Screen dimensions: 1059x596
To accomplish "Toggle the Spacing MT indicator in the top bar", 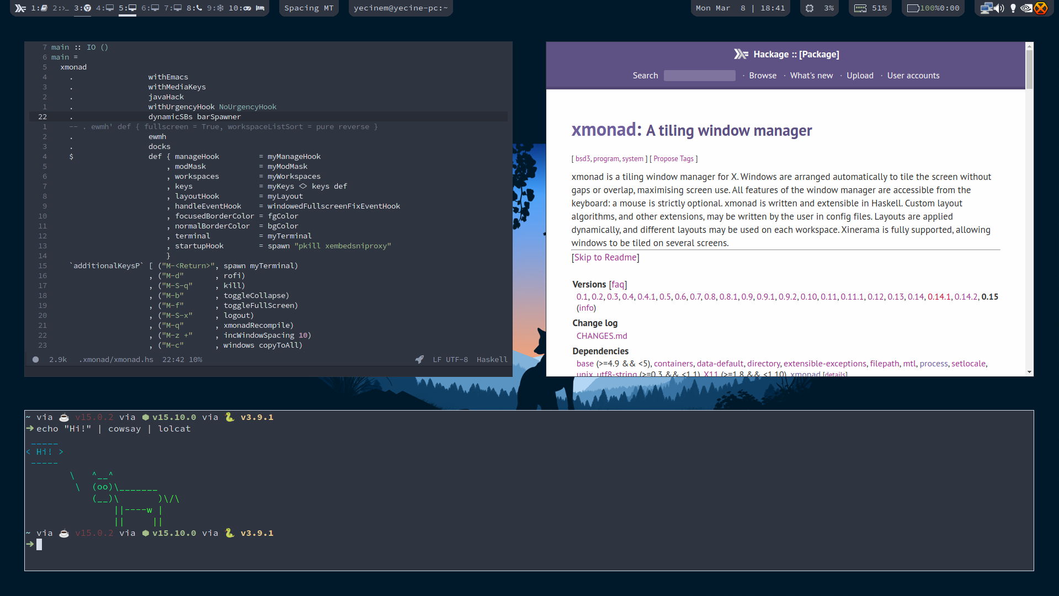I will 308,8.
